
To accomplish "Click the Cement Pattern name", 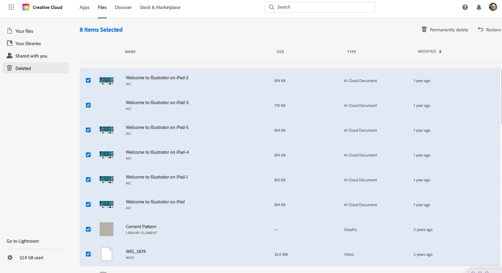I will click(141, 226).
